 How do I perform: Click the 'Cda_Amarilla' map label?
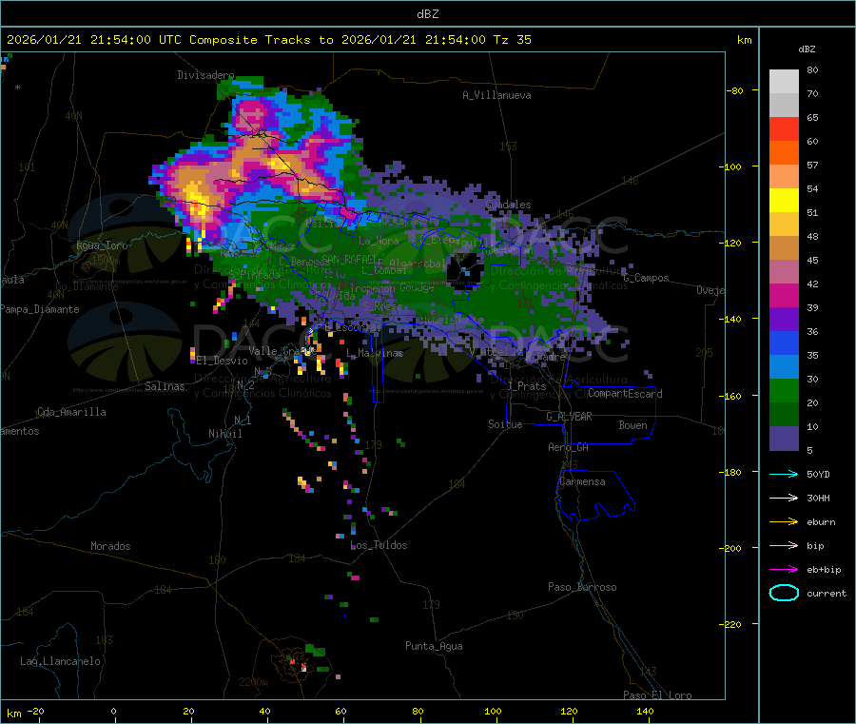pos(71,412)
